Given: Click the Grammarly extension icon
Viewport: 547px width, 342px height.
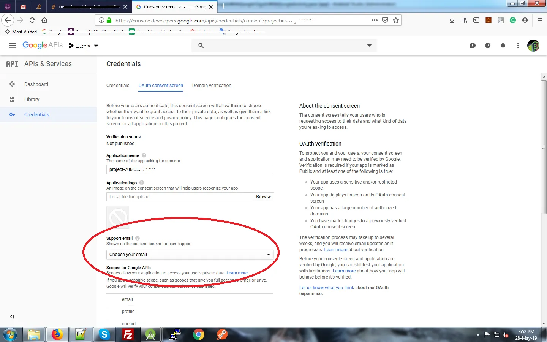Looking at the screenshot, I should tap(513, 20).
